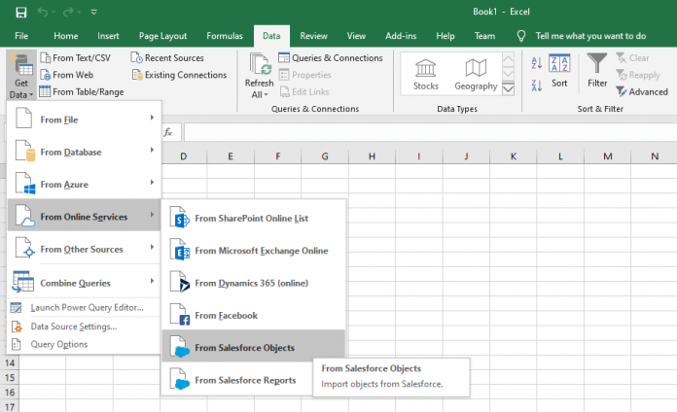This screenshot has width=677, height=412.
Task: Select column H header
Action: point(371,156)
